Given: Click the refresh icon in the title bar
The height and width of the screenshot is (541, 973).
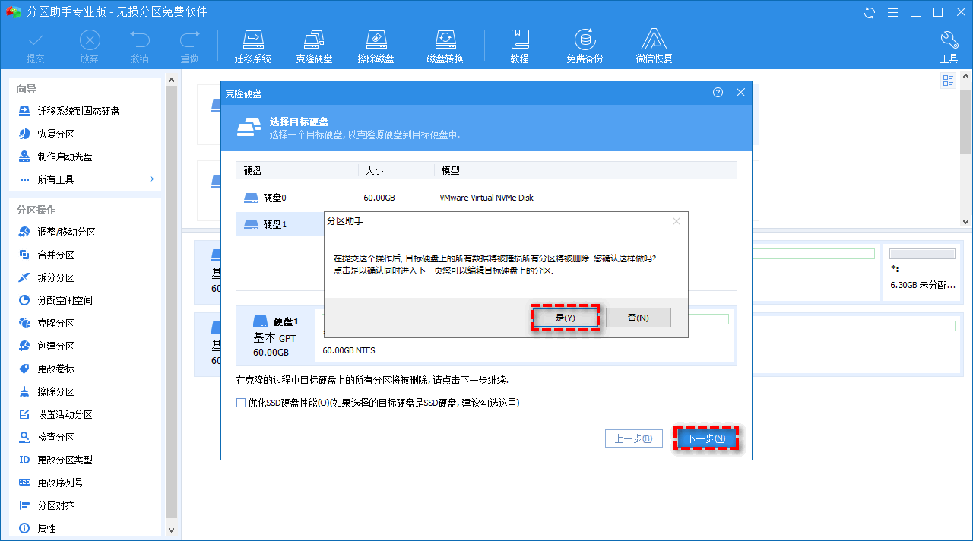Looking at the screenshot, I should point(868,12).
